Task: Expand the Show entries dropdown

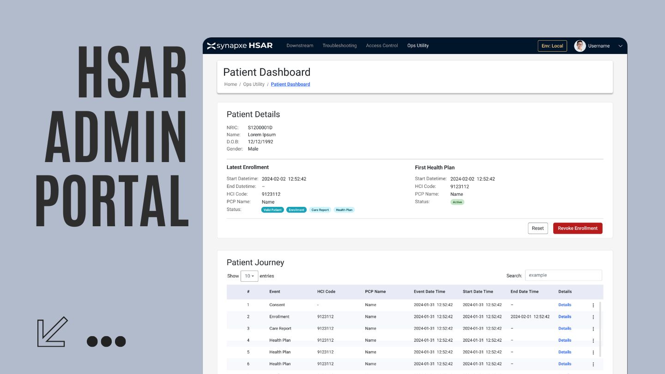Action: pyautogui.click(x=249, y=276)
